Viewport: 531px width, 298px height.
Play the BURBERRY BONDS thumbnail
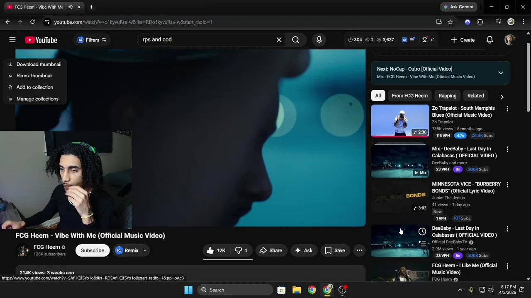[400, 196]
